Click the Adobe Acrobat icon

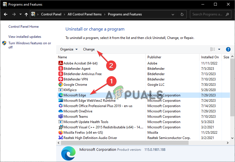(61, 63)
